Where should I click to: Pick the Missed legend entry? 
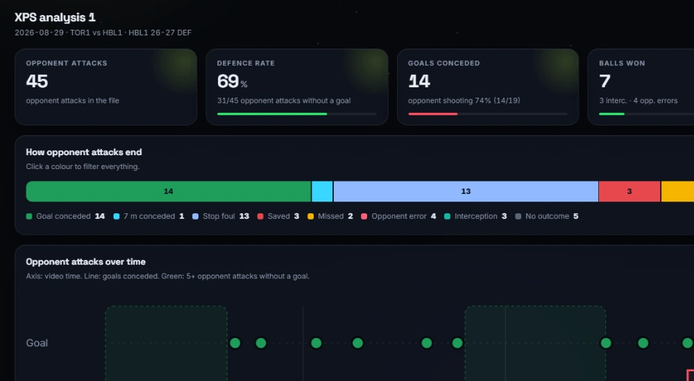click(x=330, y=216)
